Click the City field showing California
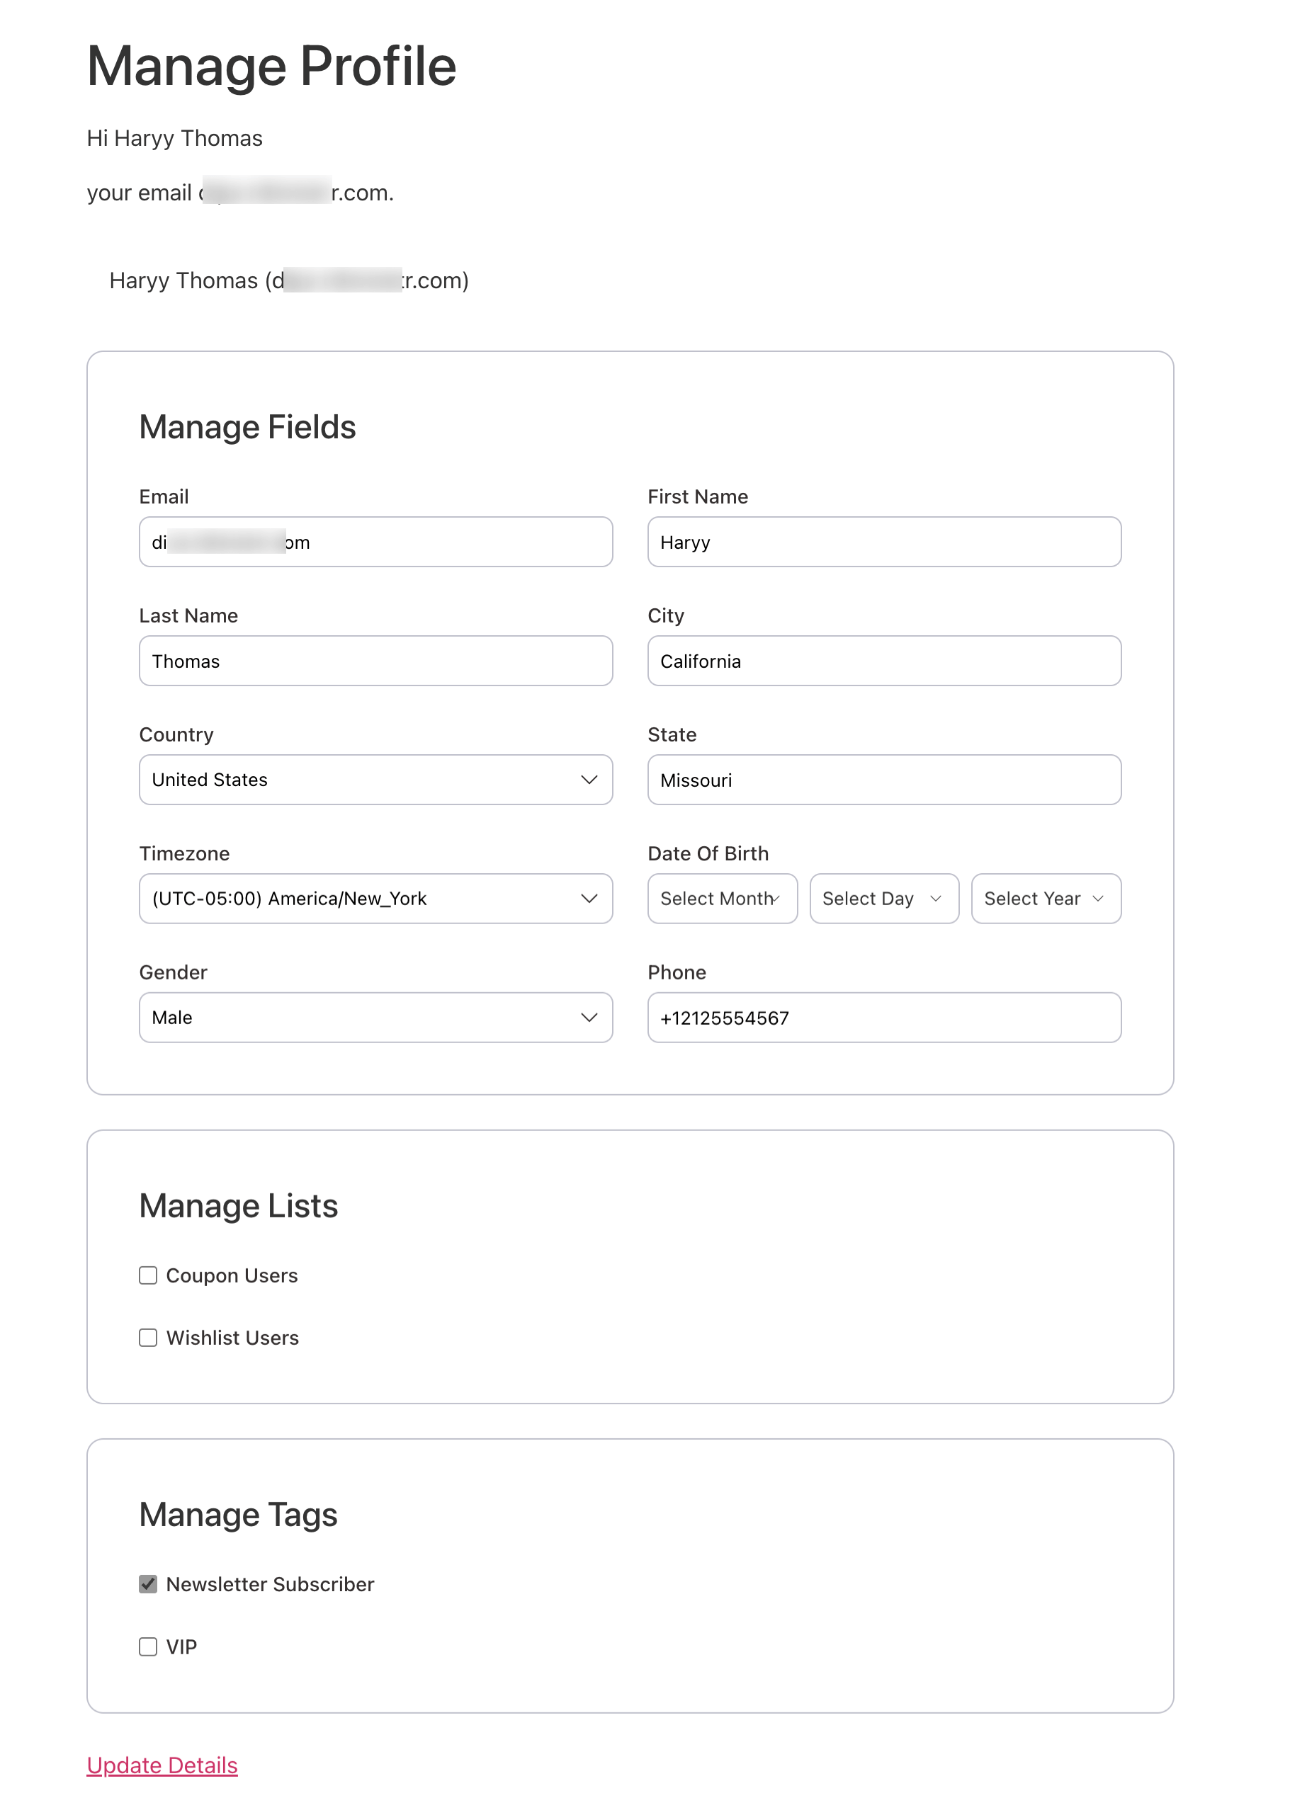Viewport: 1290px width, 1798px height. pos(883,661)
